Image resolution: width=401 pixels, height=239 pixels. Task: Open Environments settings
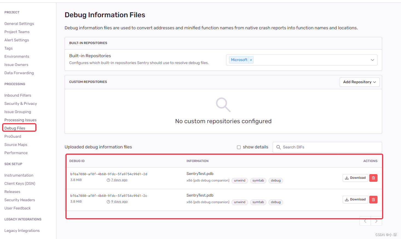click(17, 56)
